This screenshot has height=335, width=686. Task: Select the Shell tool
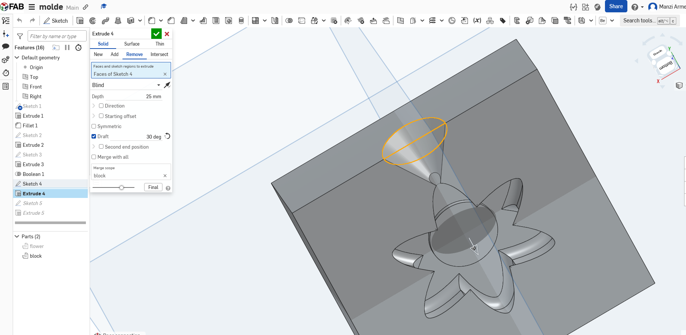(216, 21)
